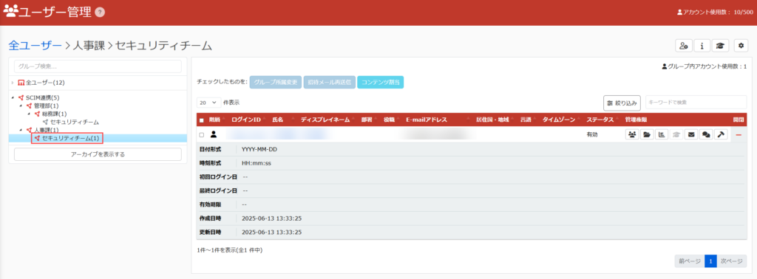Click アーカイブを表示する button
757x279 pixels.
click(98, 154)
